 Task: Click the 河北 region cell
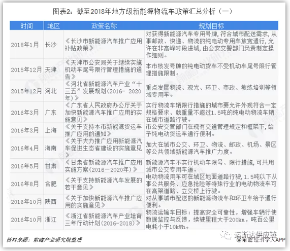click(x=51, y=91)
